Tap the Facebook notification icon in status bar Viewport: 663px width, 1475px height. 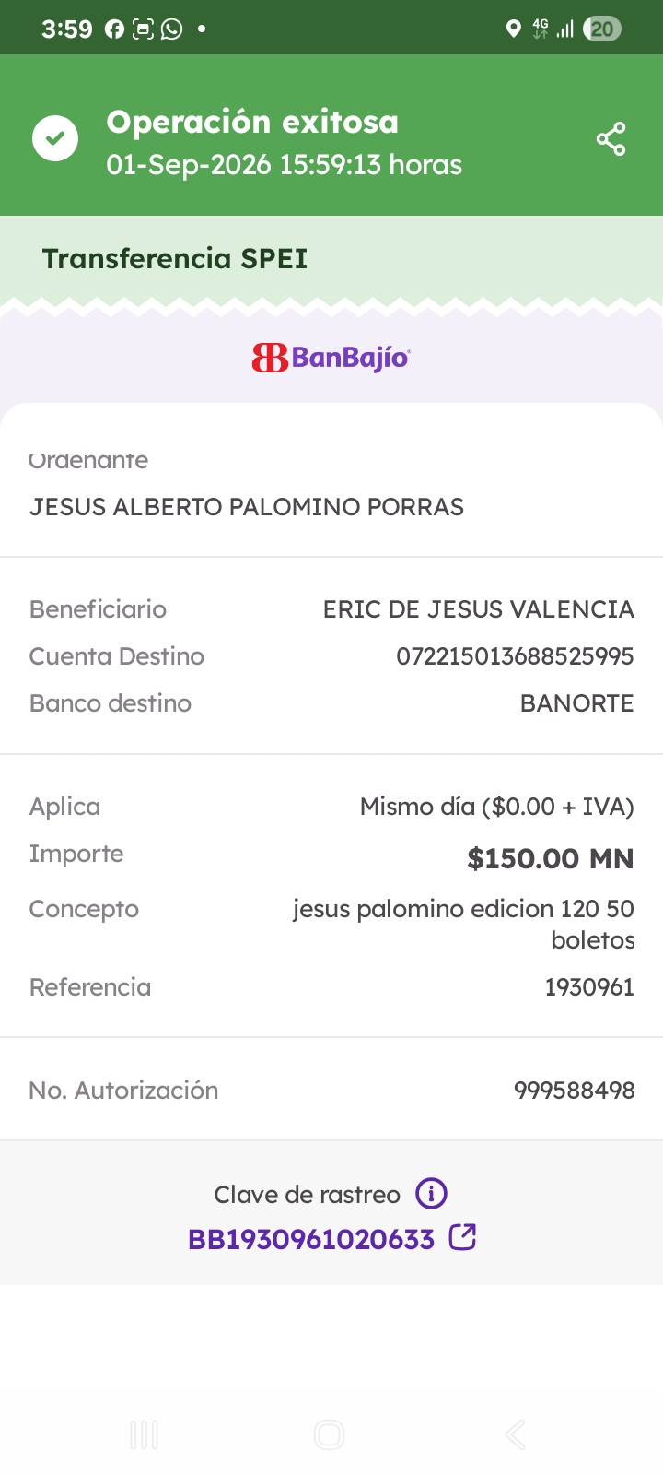(114, 29)
